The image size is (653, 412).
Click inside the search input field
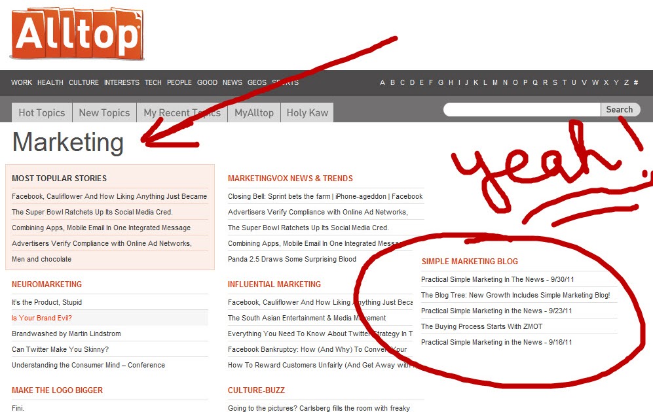(x=521, y=109)
